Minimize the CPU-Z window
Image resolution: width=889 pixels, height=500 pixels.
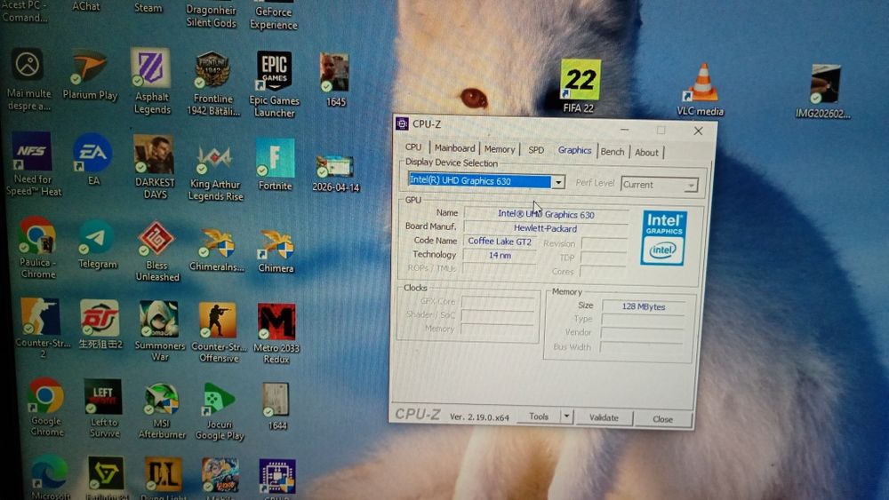(624, 129)
